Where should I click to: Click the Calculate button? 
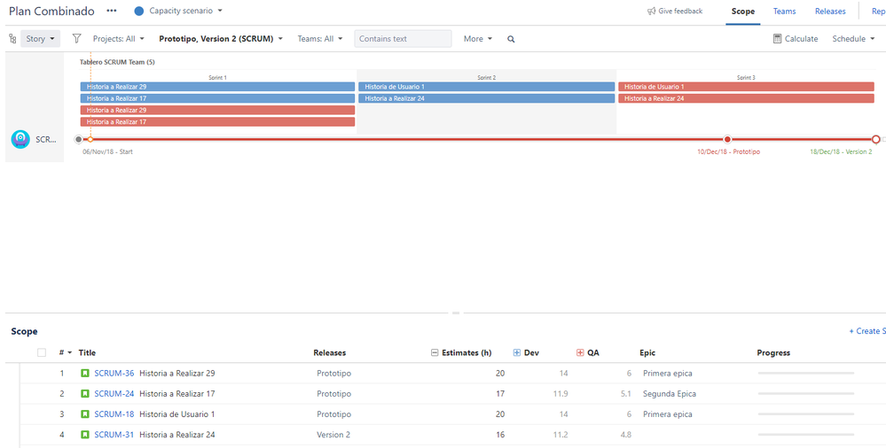coord(795,38)
